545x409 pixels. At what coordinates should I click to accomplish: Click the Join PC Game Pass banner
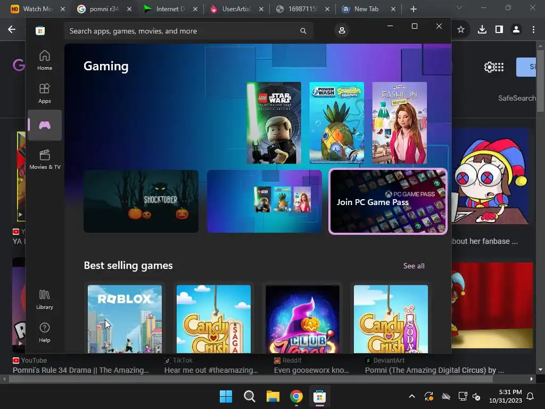(388, 201)
